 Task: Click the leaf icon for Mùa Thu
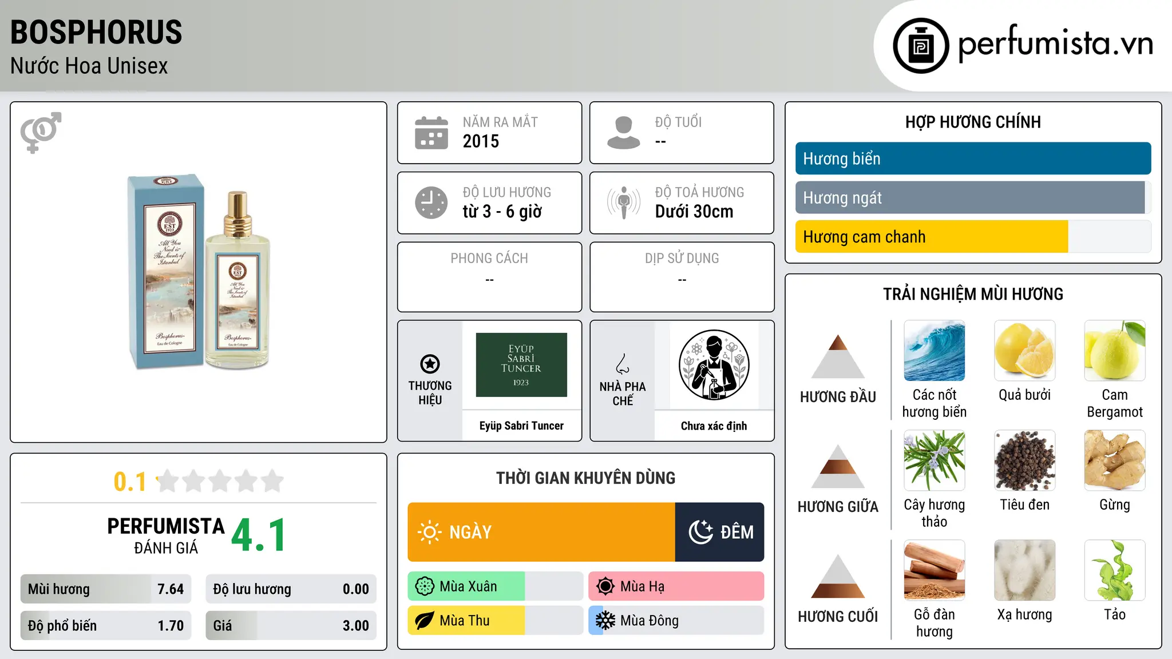[425, 621]
